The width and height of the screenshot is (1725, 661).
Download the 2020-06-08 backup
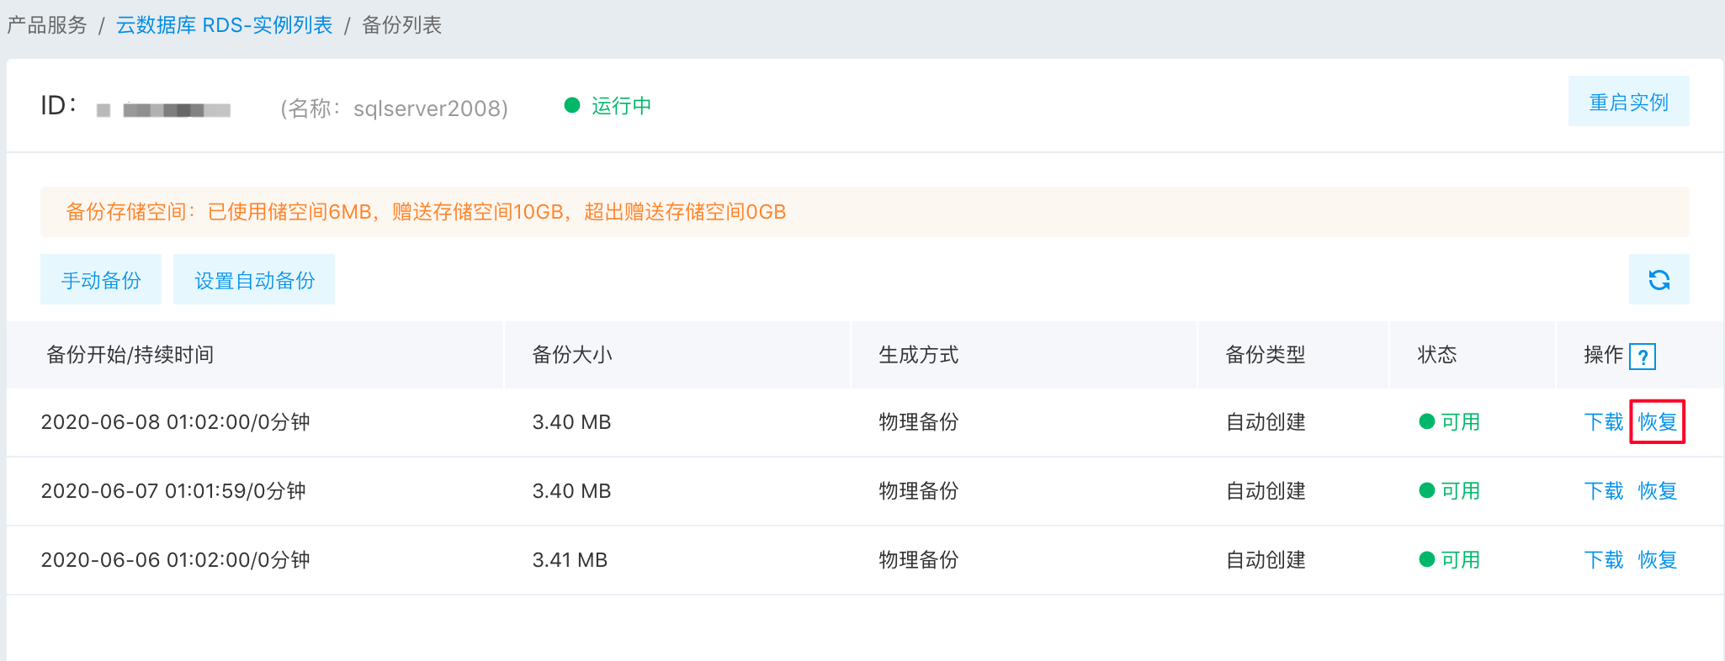(x=1603, y=421)
